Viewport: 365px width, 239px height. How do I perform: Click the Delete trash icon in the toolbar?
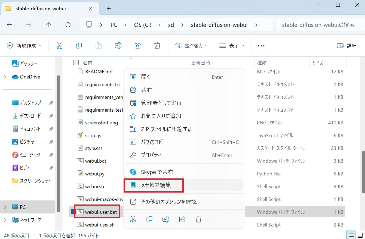pos(157,46)
